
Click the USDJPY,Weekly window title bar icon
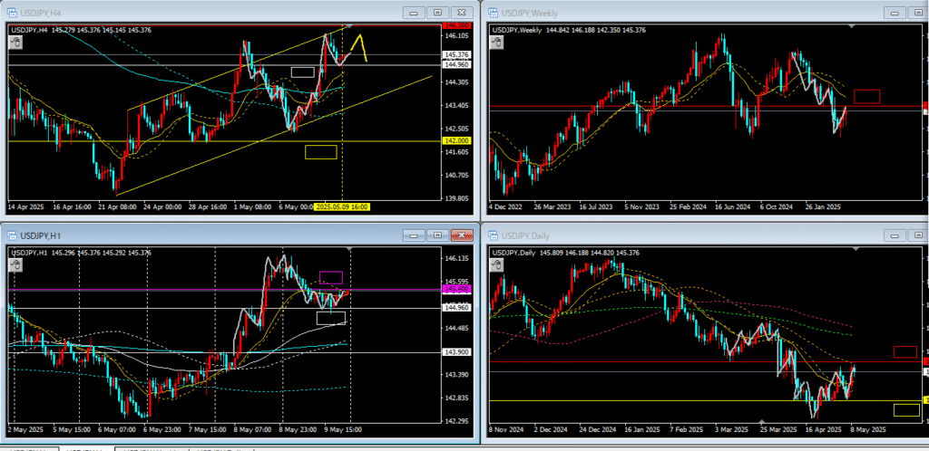(493, 13)
